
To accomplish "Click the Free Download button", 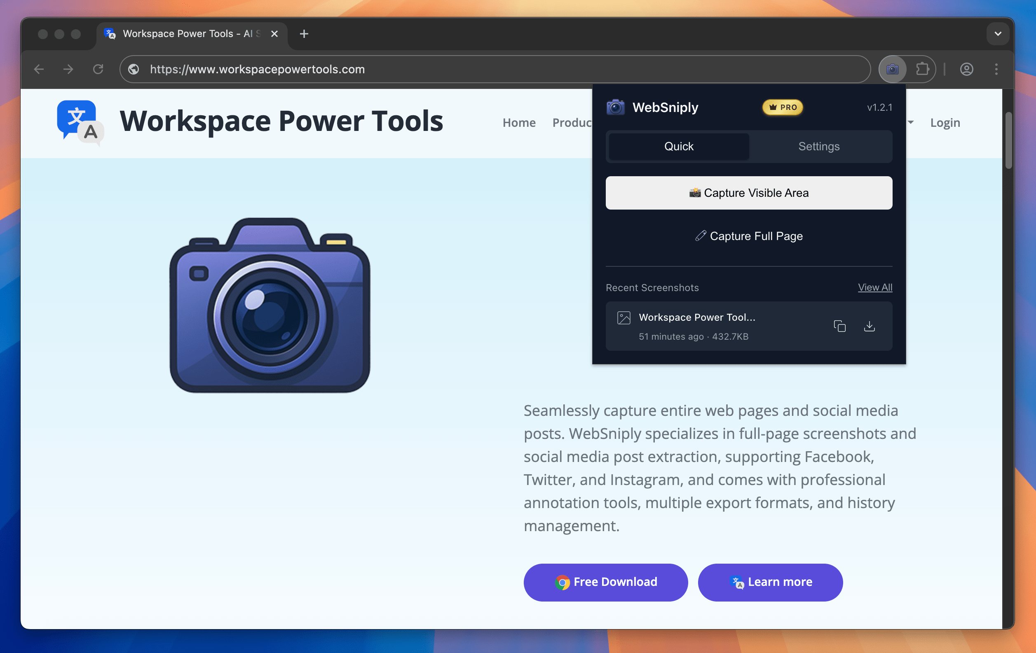I will pyautogui.click(x=605, y=582).
